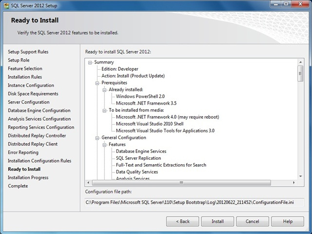The width and height of the screenshot is (312, 234).
Task: Select the Windows PowerShell 2.0 row
Action: pos(140,96)
